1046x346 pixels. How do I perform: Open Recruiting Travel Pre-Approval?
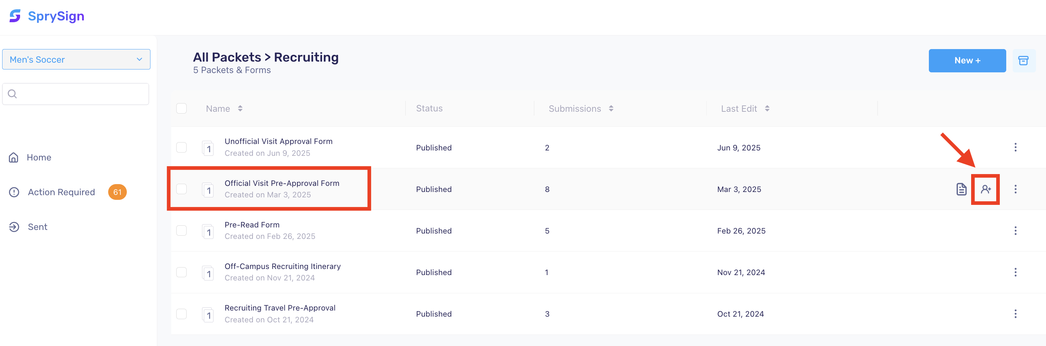280,308
